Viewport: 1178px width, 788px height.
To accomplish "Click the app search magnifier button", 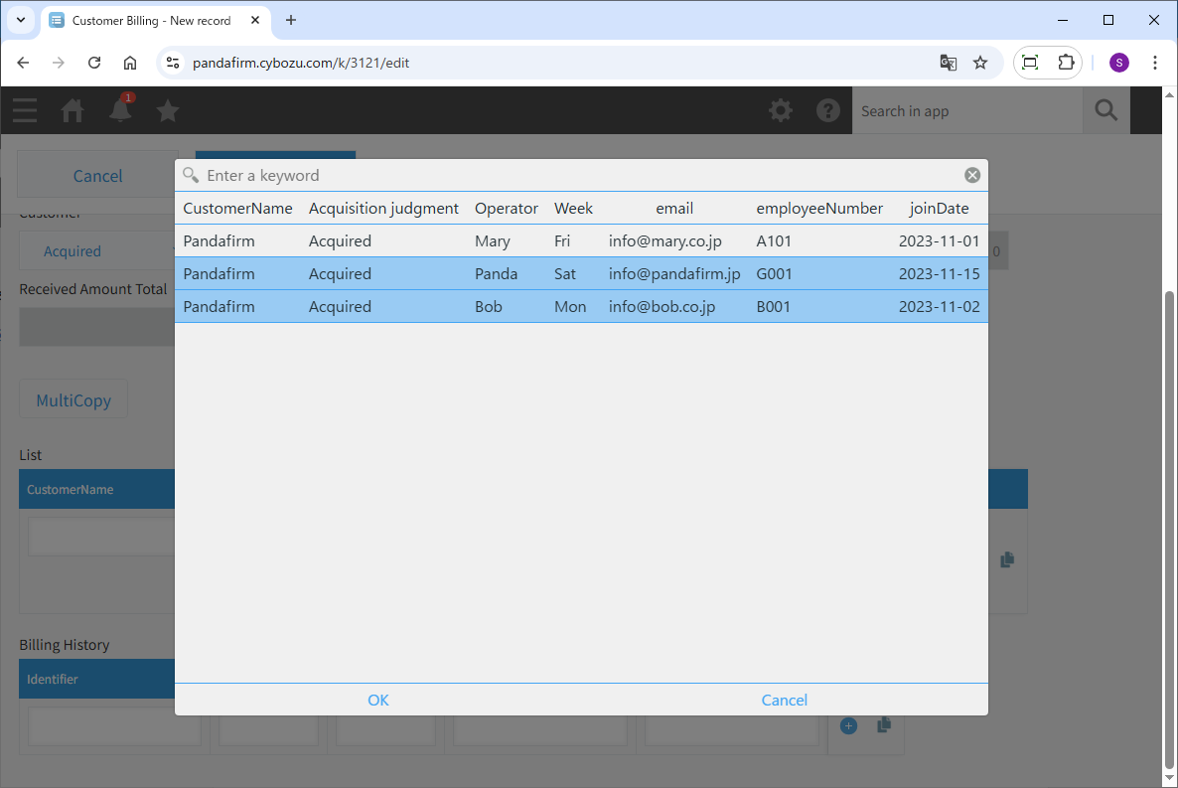I will tap(1105, 110).
